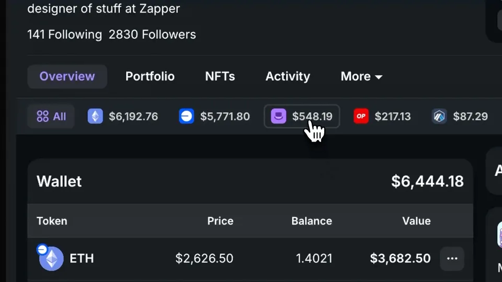Screen dimensions: 502x282
Task: Click the purple smiley network icon
Action: (278, 116)
